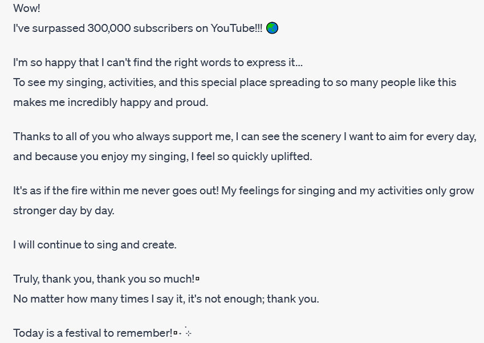Click the text 'stronger day by day.'
This screenshot has width=484, height=343.
(64, 211)
